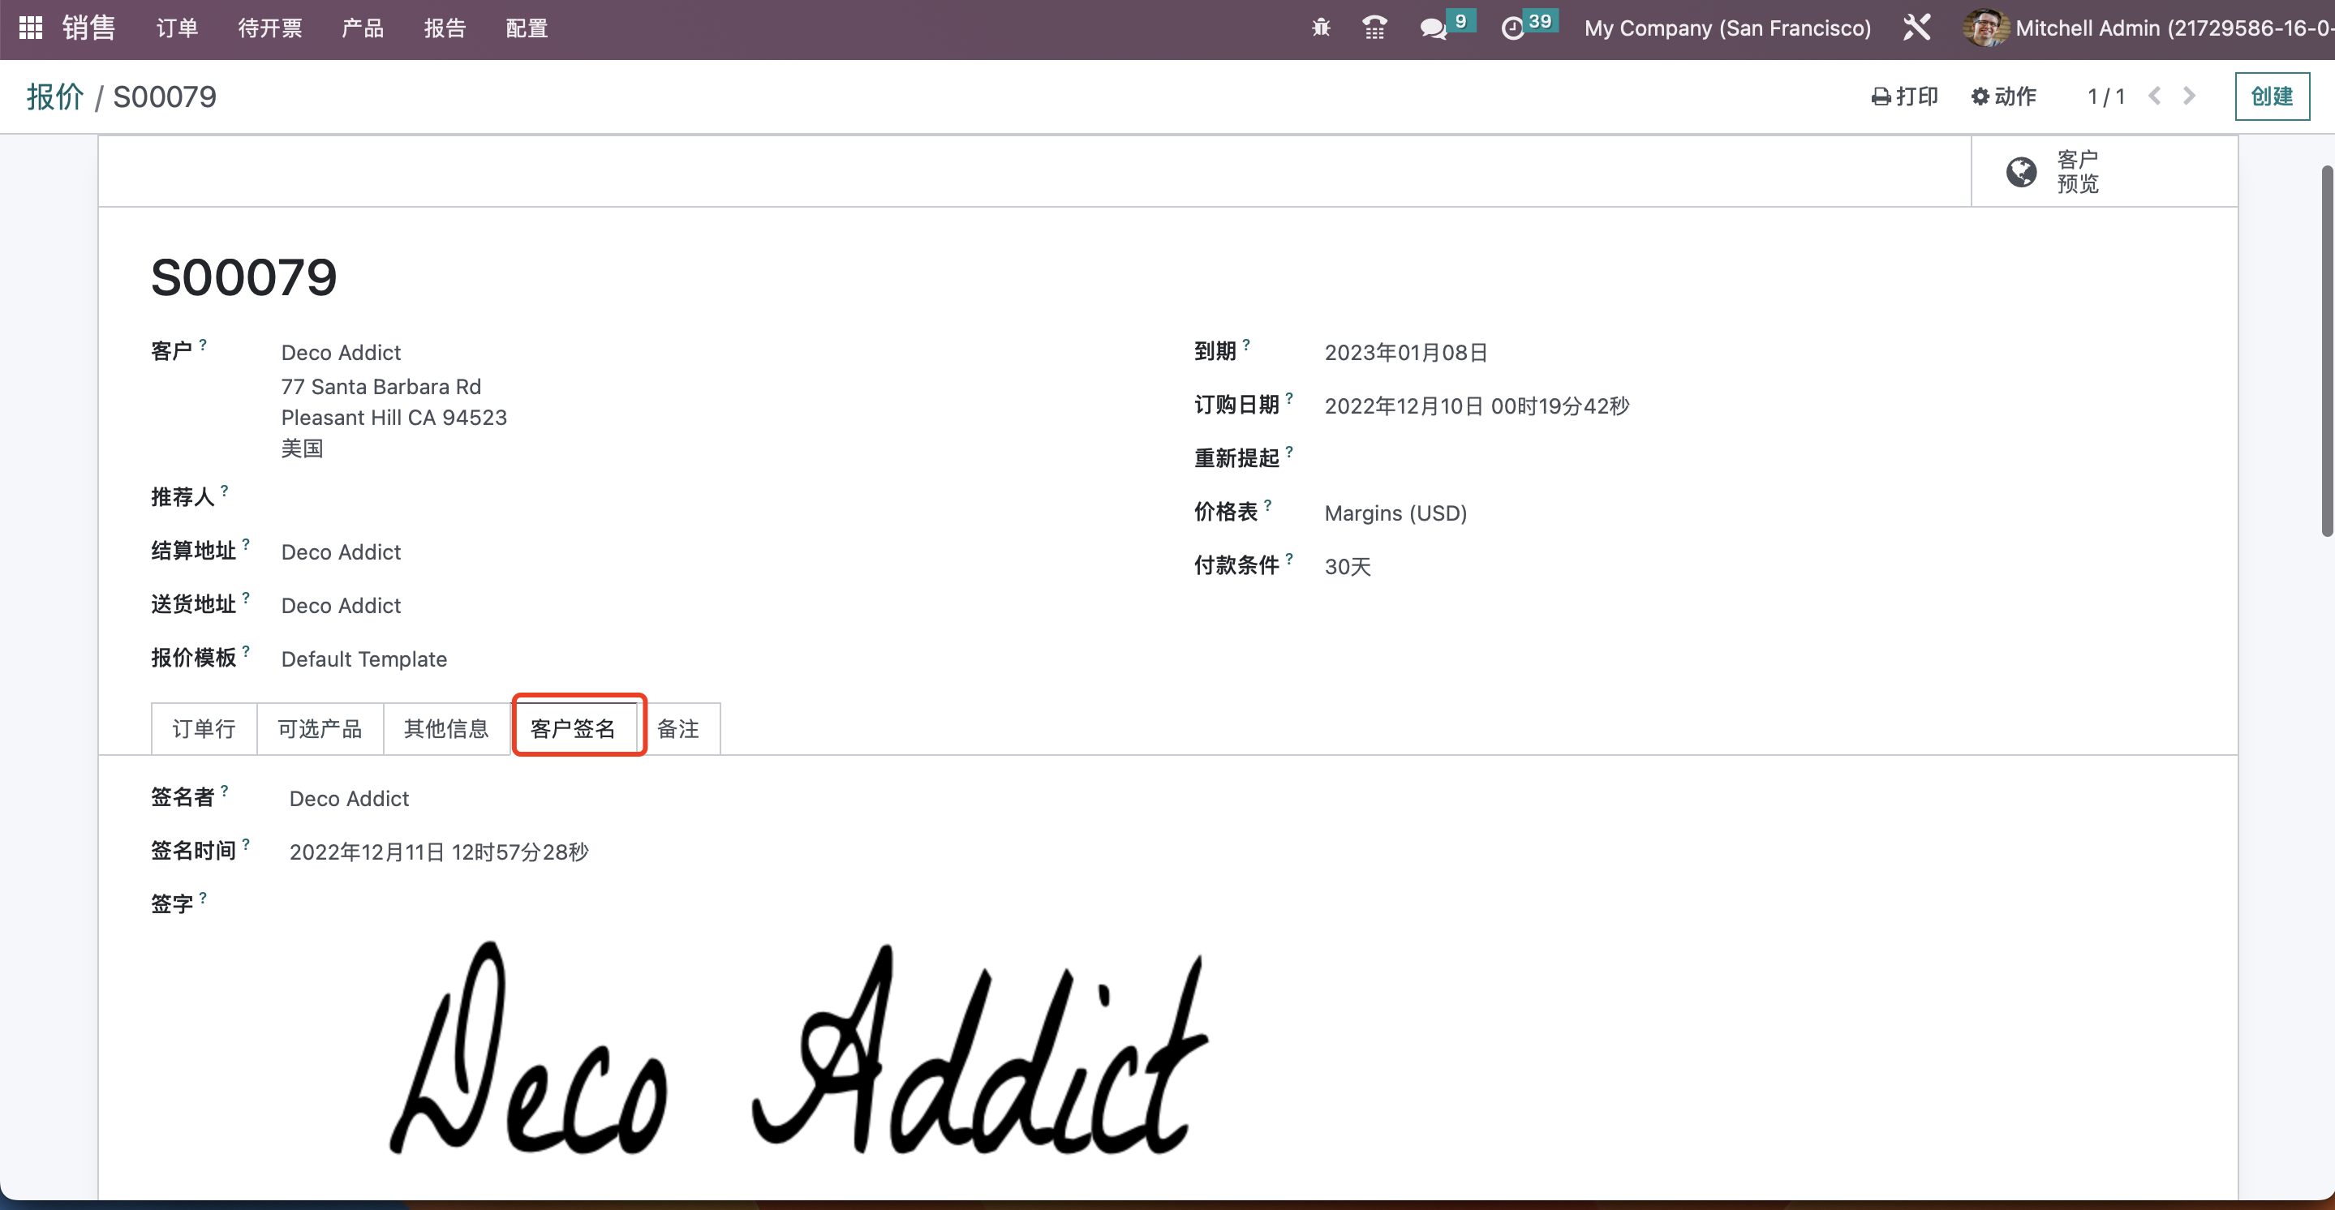Open Margins (USD) pricelist link
The height and width of the screenshot is (1210, 2335).
click(x=1396, y=513)
